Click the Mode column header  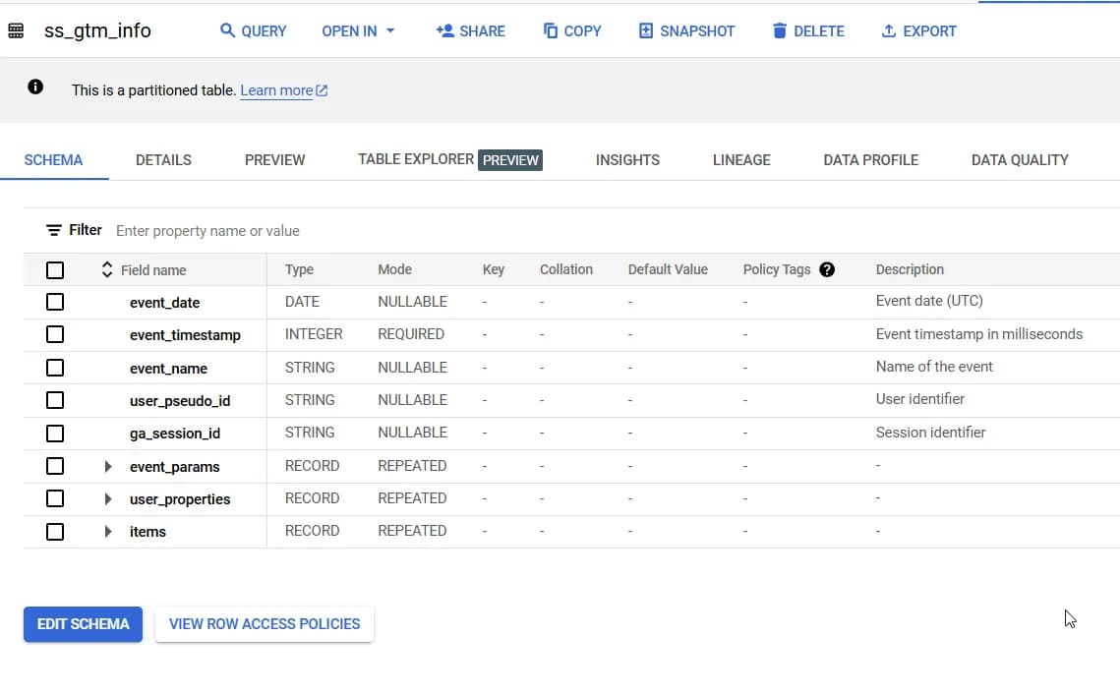394,269
